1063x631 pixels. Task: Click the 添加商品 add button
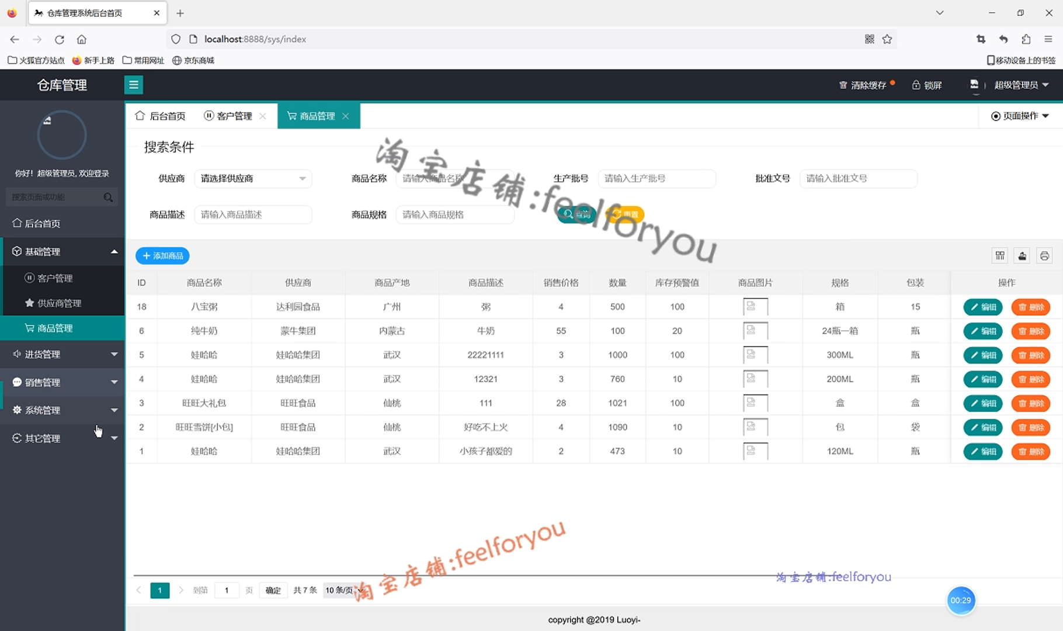(x=162, y=256)
